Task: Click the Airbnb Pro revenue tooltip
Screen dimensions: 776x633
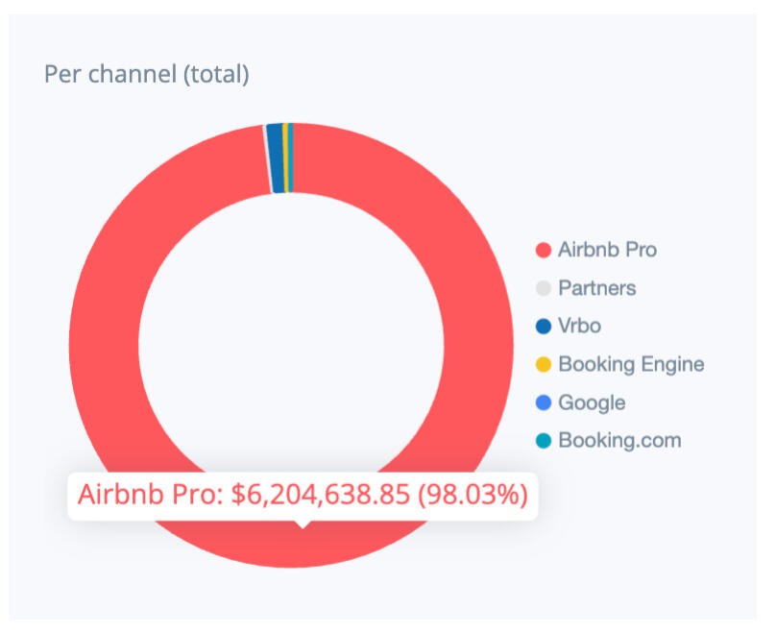Action: coord(303,496)
